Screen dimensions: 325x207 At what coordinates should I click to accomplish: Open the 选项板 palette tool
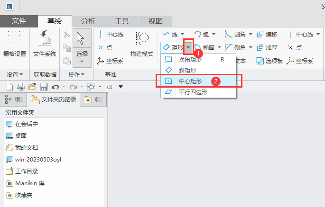[x=269, y=61]
